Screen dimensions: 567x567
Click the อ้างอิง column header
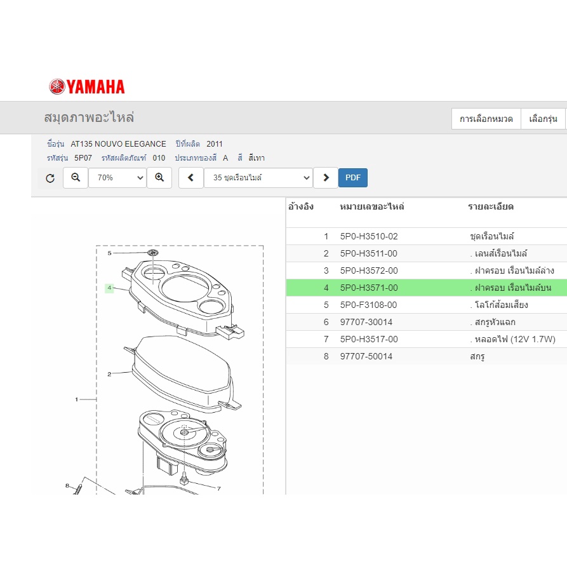pyautogui.click(x=301, y=206)
